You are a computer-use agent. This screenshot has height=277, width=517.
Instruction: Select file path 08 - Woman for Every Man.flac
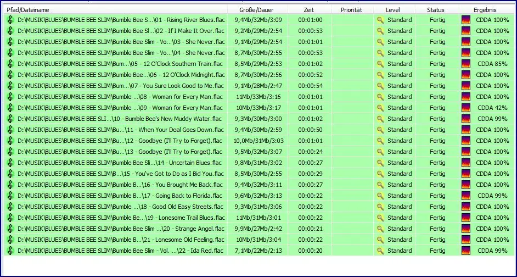point(120,97)
